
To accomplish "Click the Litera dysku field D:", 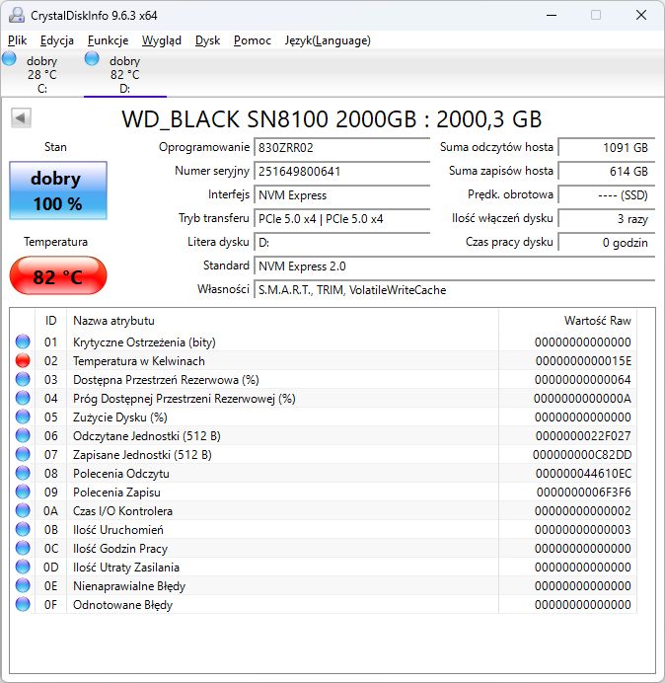I will point(341,242).
